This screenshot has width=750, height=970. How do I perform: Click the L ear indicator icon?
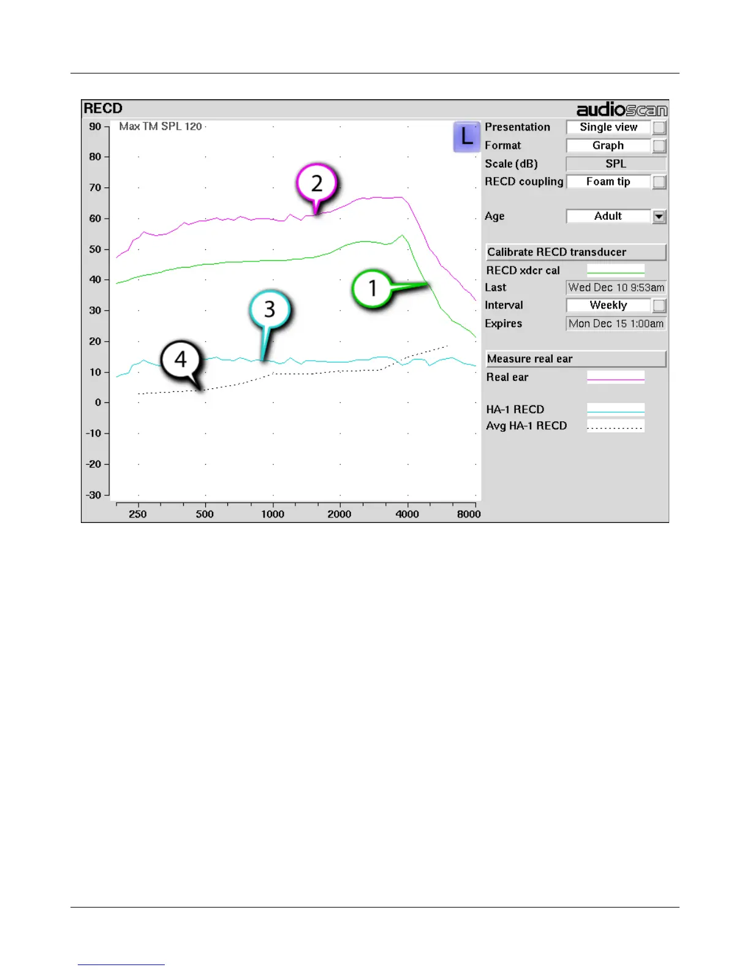coord(466,137)
